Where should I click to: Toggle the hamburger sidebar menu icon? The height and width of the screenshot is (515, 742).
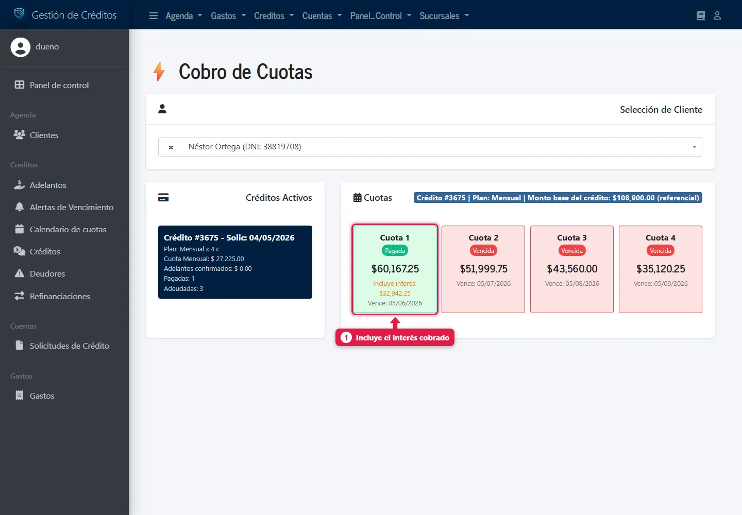[x=154, y=15]
